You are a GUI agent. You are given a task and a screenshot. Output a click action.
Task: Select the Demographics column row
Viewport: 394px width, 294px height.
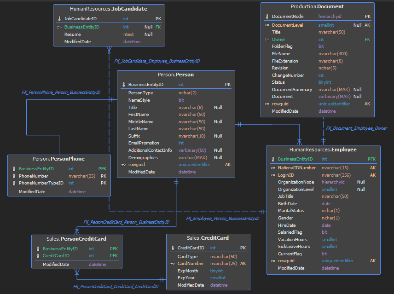click(x=176, y=158)
